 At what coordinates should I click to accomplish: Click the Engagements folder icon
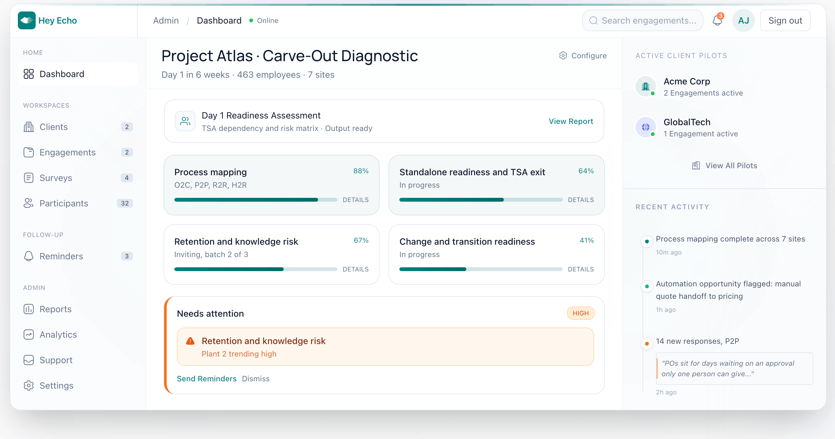click(x=29, y=152)
